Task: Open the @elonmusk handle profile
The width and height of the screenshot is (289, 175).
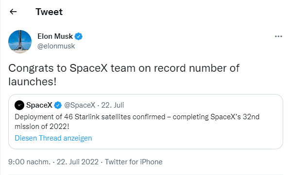Action: [56, 46]
